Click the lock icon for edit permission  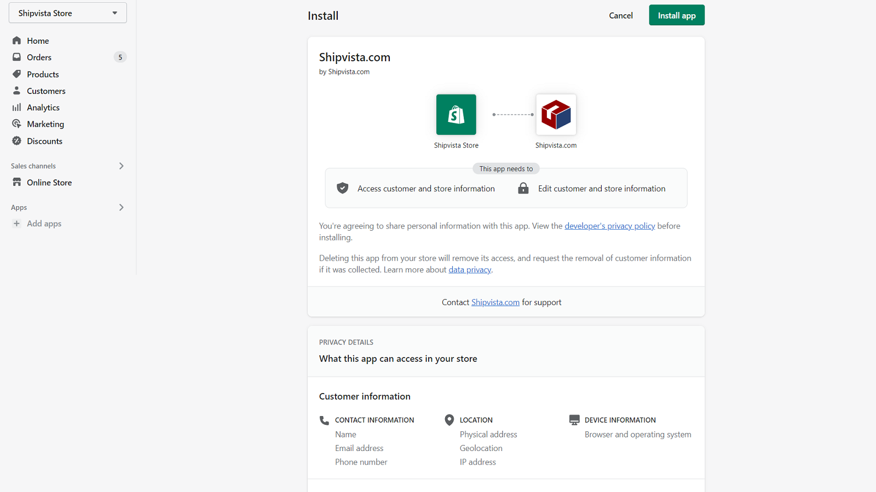click(523, 188)
